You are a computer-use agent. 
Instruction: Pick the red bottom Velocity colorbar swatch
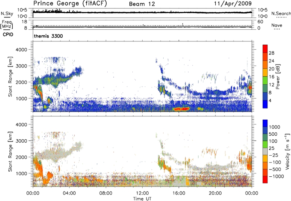(265, 180)
